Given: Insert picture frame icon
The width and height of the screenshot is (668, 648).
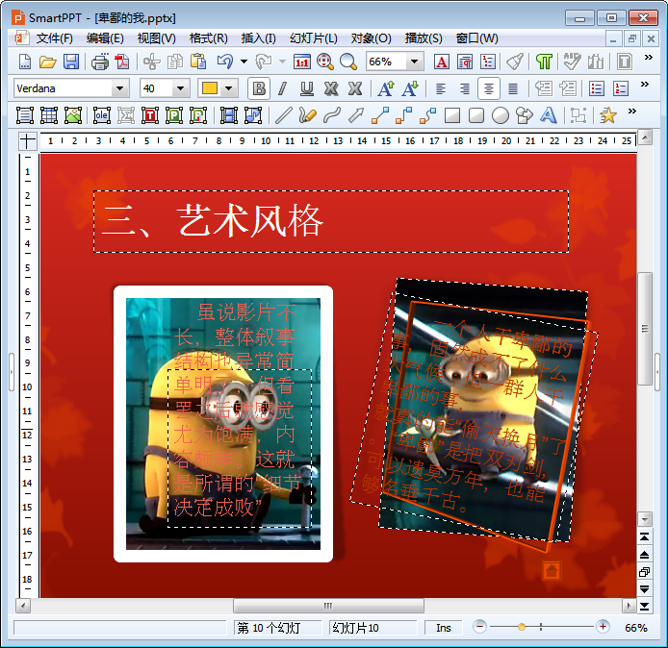Looking at the screenshot, I should pos(73,115).
